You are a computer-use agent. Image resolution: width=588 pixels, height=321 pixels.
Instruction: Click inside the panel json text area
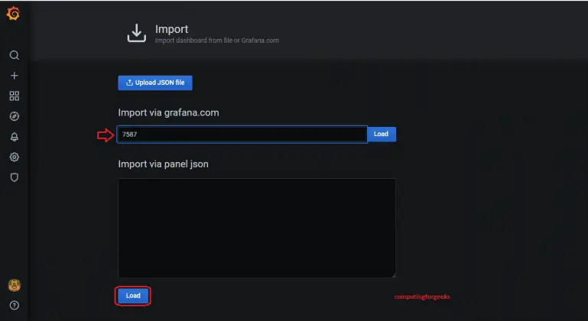point(256,228)
